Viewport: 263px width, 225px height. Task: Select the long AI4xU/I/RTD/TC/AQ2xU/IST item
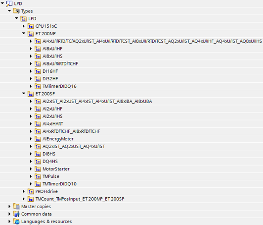tap(152, 41)
